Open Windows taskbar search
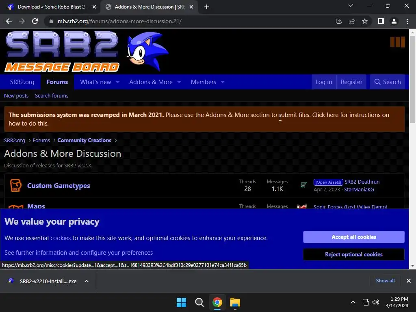Screen dimensions: 416x312 [199, 302]
